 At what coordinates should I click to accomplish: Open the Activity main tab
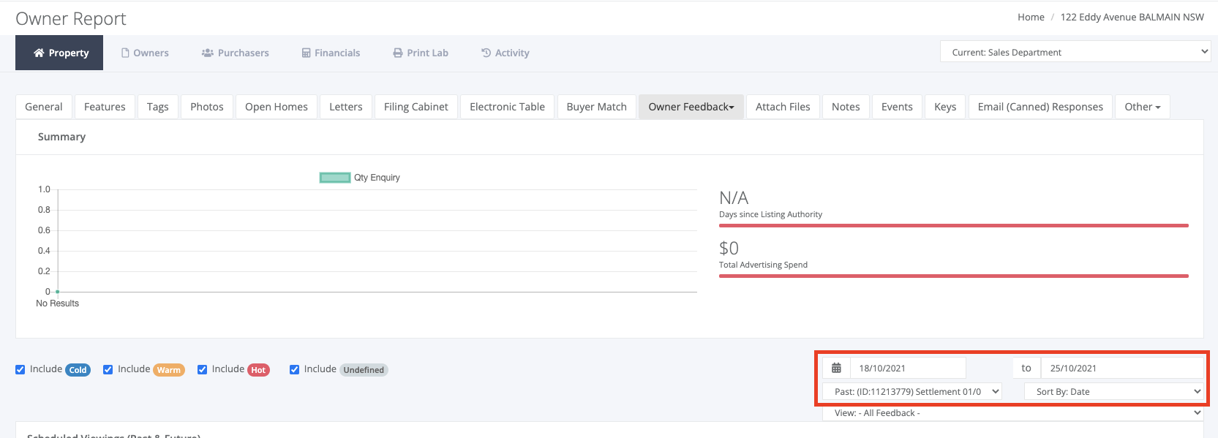coord(505,53)
